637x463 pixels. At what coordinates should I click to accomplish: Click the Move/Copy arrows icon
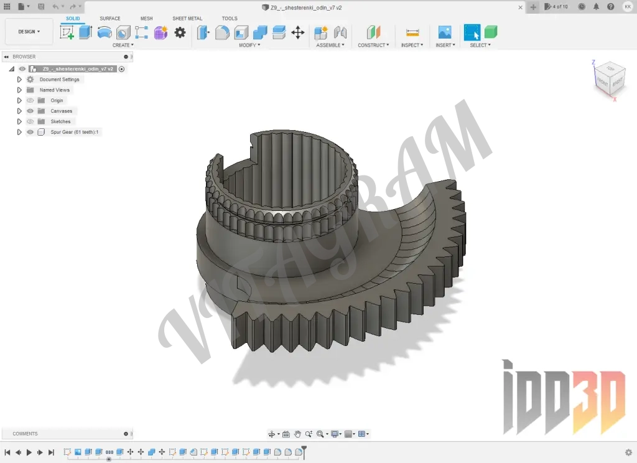coord(298,32)
